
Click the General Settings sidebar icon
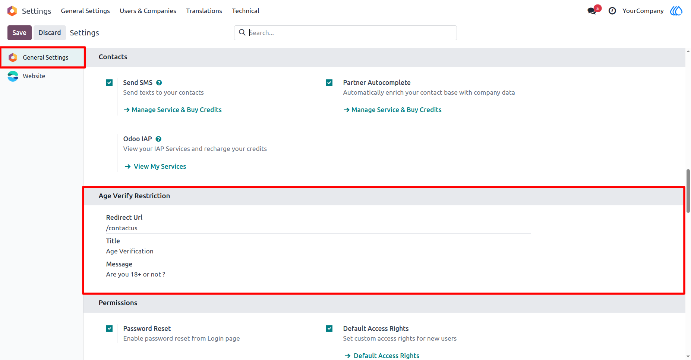(x=13, y=57)
